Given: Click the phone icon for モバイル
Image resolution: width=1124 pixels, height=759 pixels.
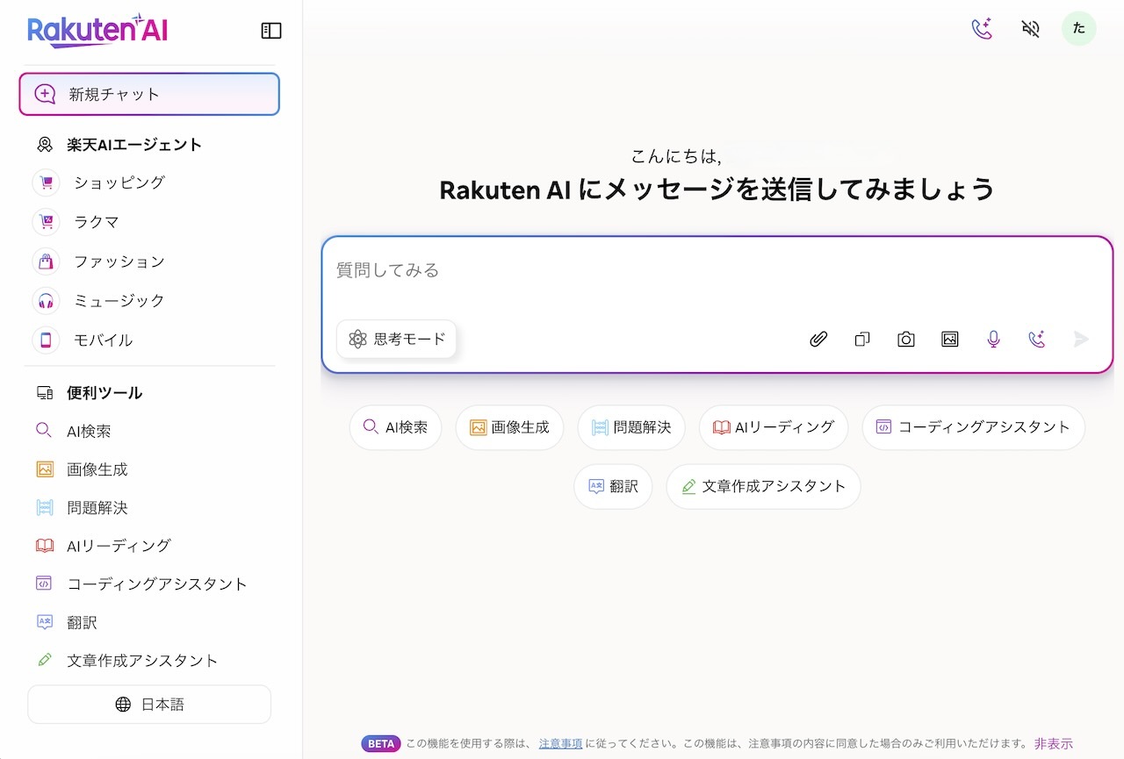Looking at the screenshot, I should 46,340.
